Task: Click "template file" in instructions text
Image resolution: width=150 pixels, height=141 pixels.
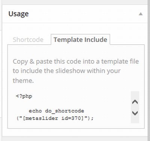Action: 120,61
